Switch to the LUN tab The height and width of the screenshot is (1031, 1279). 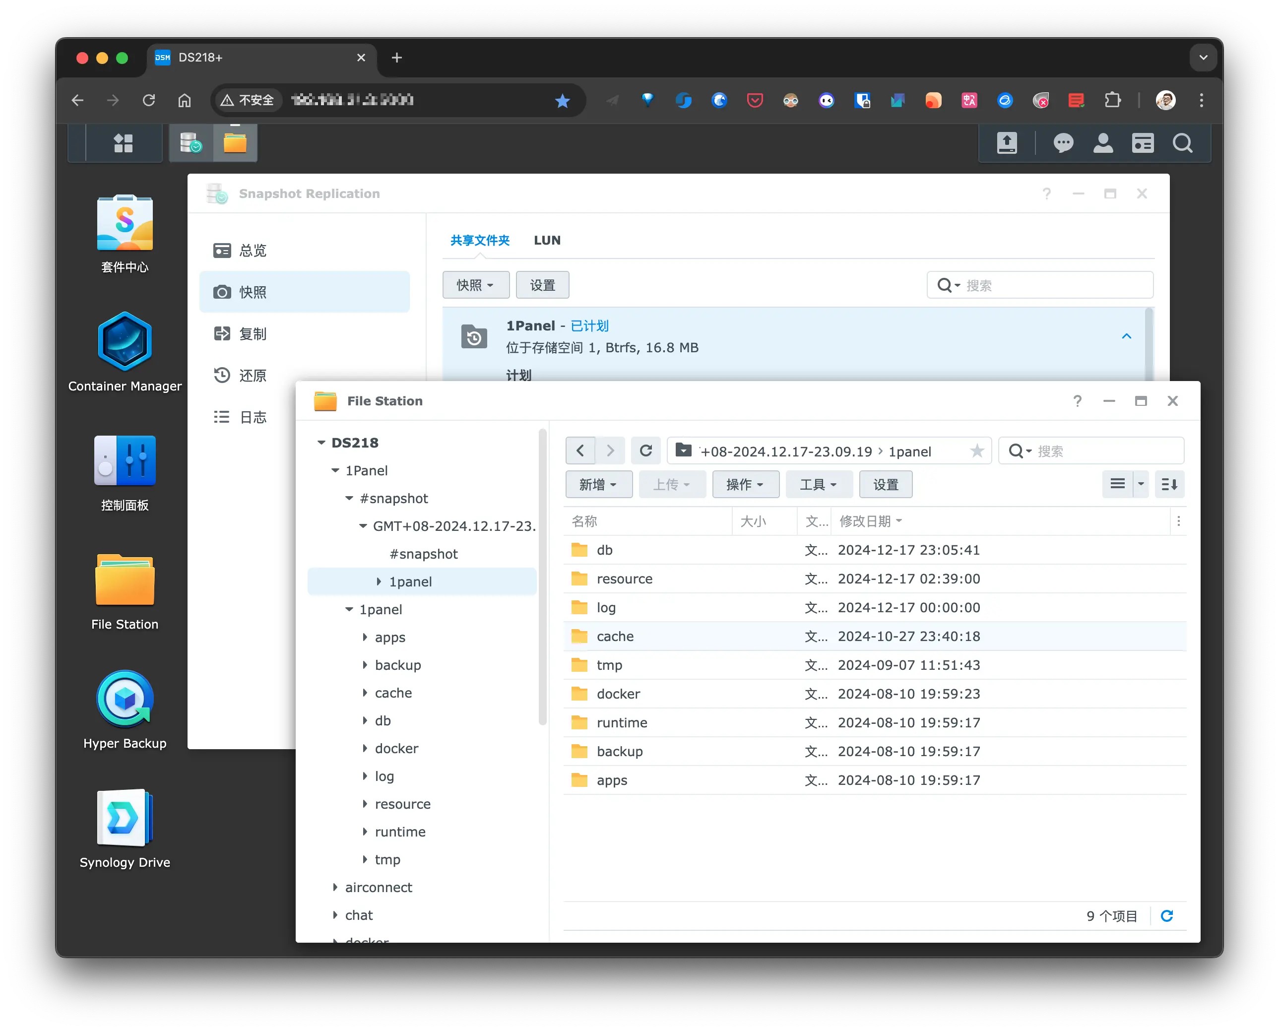(x=547, y=240)
